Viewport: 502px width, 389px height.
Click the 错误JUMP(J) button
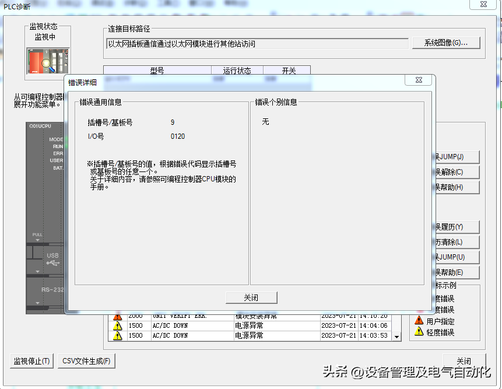tap(457, 157)
